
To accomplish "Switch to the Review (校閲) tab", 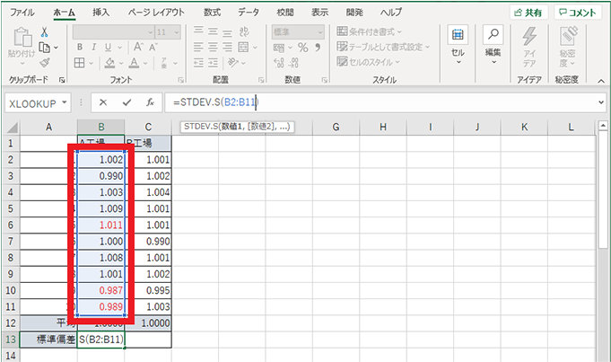I will [285, 13].
